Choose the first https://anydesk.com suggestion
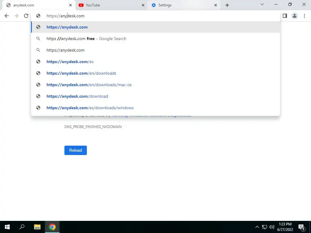Viewport: 311px width, 233px height. (155, 27)
